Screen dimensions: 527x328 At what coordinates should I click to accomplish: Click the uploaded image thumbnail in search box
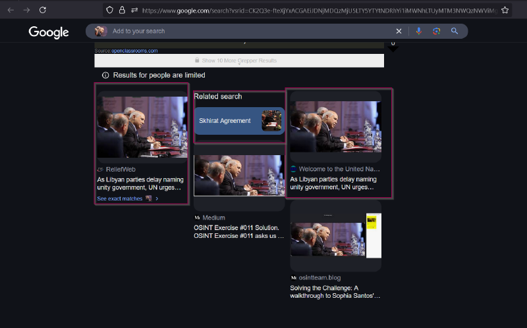(100, 31)
